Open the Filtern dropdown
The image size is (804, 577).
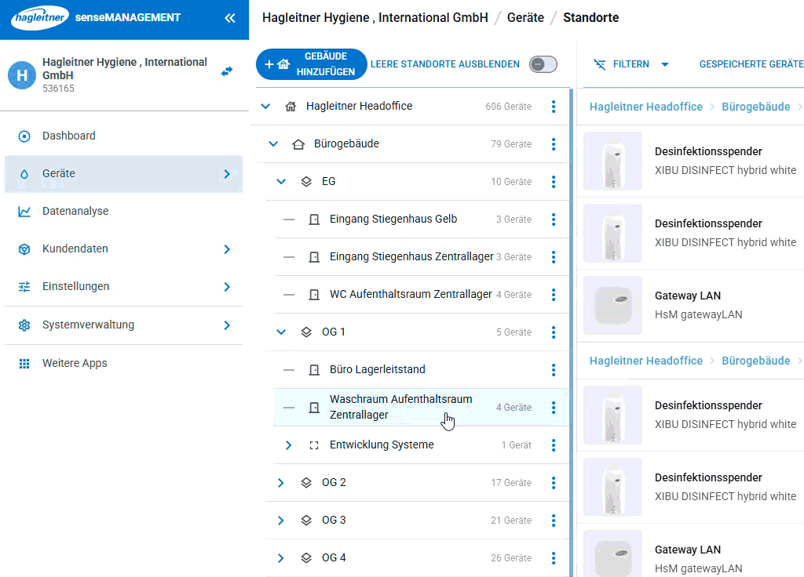pos(631,64)
